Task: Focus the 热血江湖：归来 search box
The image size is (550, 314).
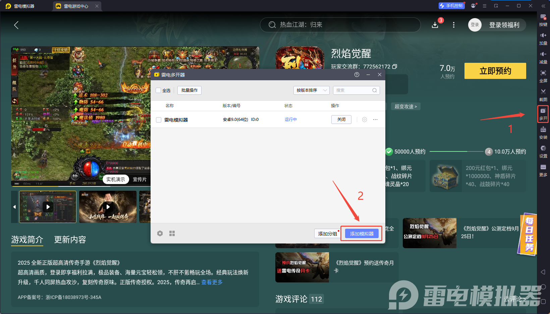Action: click(340, 25)
